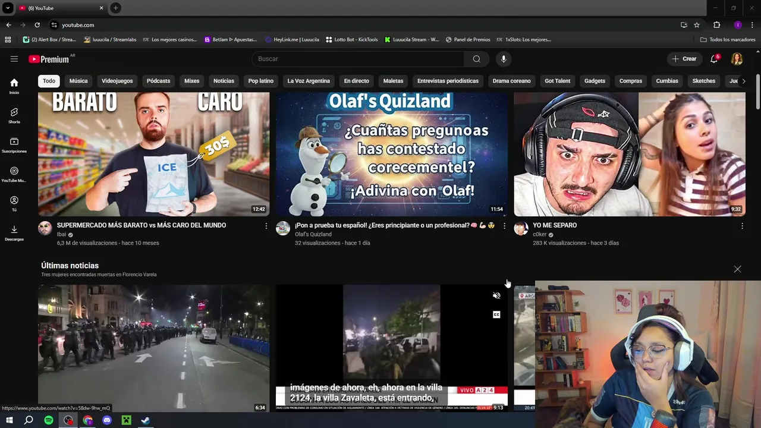The width and height of the screenshot is (761, 428).
Task: Open options for the Olaf's Quizland video
Action: [x=504, y=226]
